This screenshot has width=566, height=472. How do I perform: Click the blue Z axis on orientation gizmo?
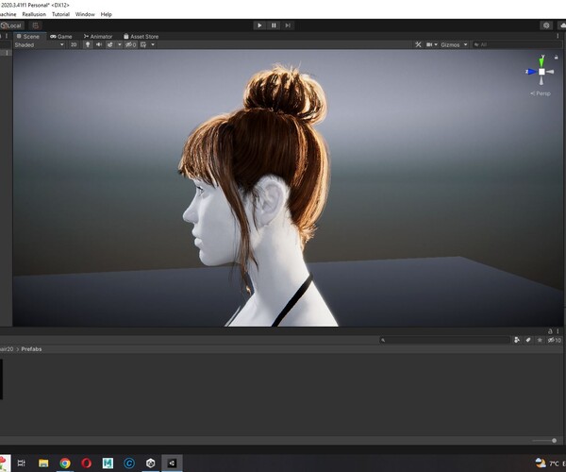(530, 72)
